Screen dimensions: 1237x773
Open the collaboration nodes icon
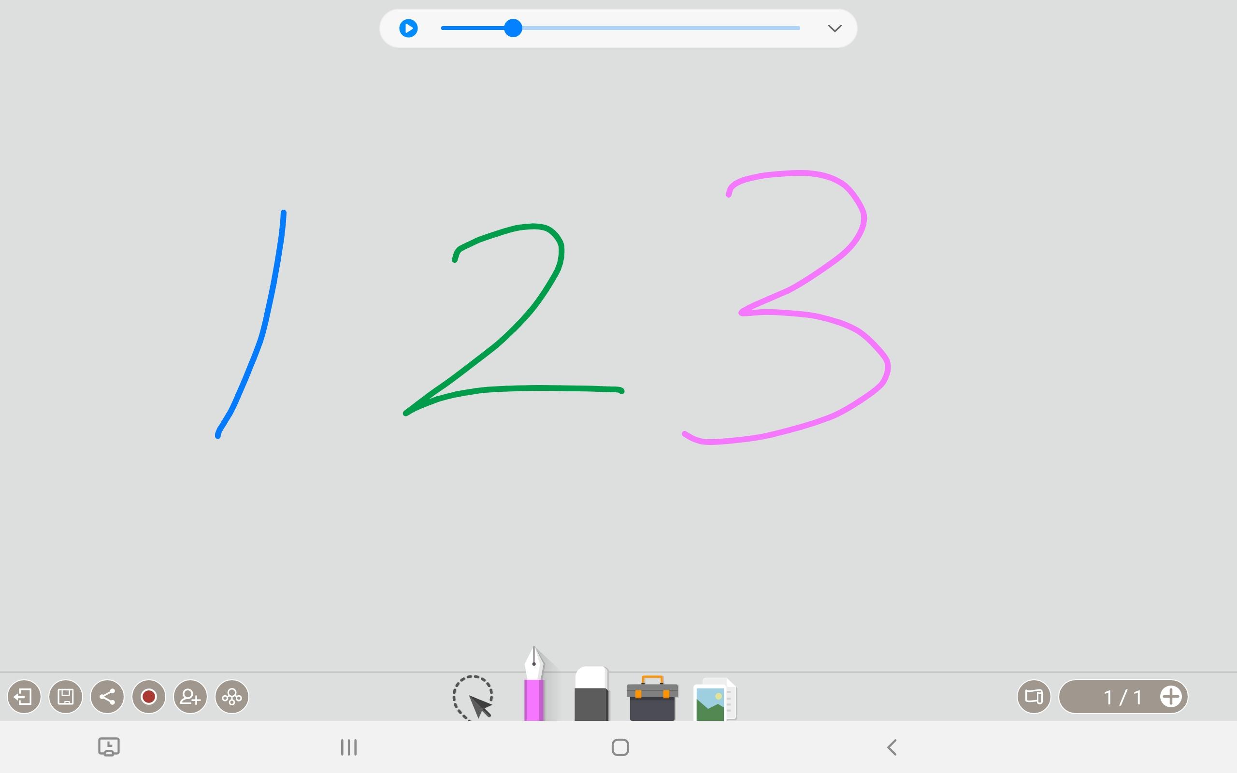(231, 696)
